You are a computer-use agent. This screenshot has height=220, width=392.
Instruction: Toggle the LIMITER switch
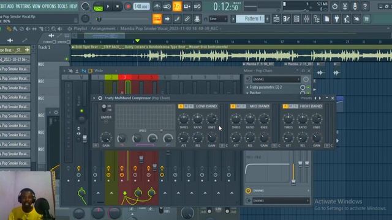pos(106,122)
